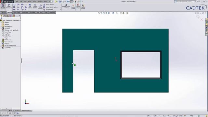
Task: Click the Print icon
Action: [x=64, y=2]
